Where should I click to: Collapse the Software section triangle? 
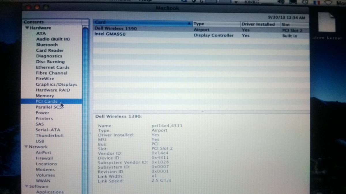click(x=27, y=186)
